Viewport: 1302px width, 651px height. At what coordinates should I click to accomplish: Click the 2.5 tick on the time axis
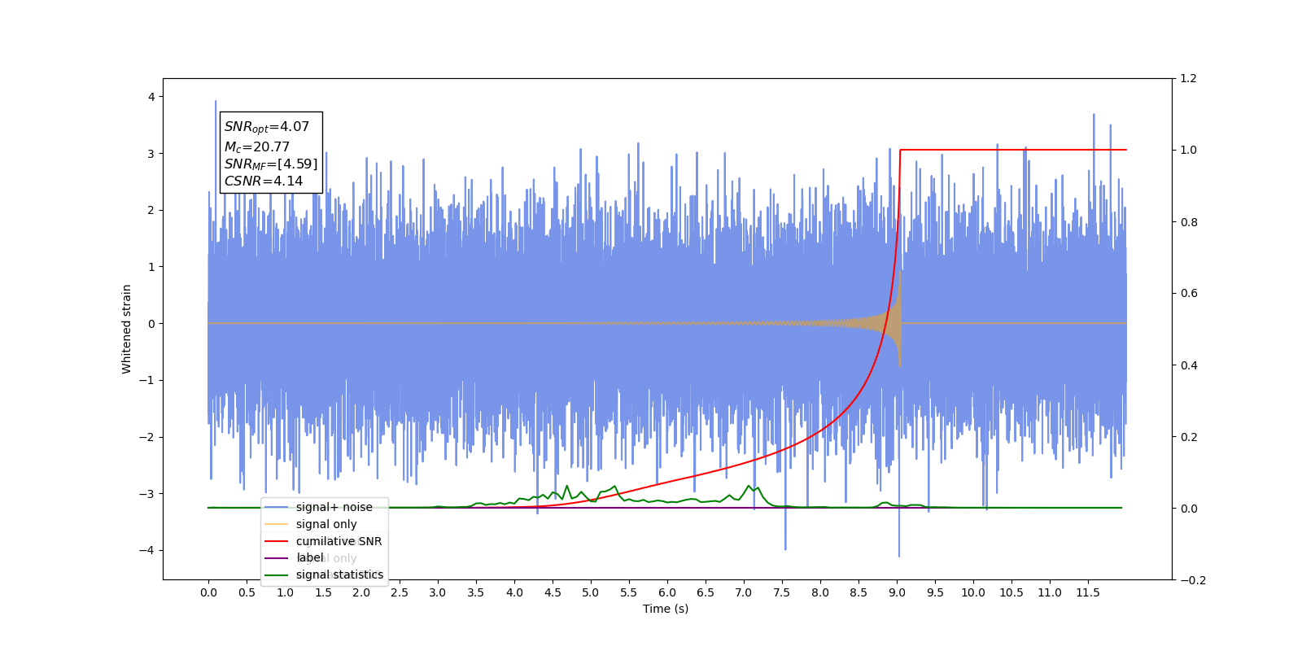click(x=400, y=592)
